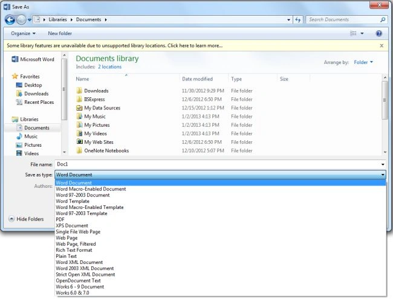Click the blue Help question mark icon

pyautogui.click(x=379, y=33)
